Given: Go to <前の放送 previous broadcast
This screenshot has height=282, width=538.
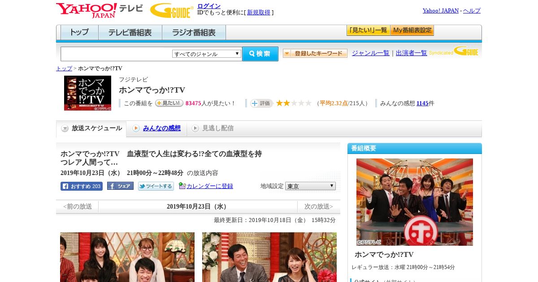Looking at the screenshot, I should coord(78,206).
